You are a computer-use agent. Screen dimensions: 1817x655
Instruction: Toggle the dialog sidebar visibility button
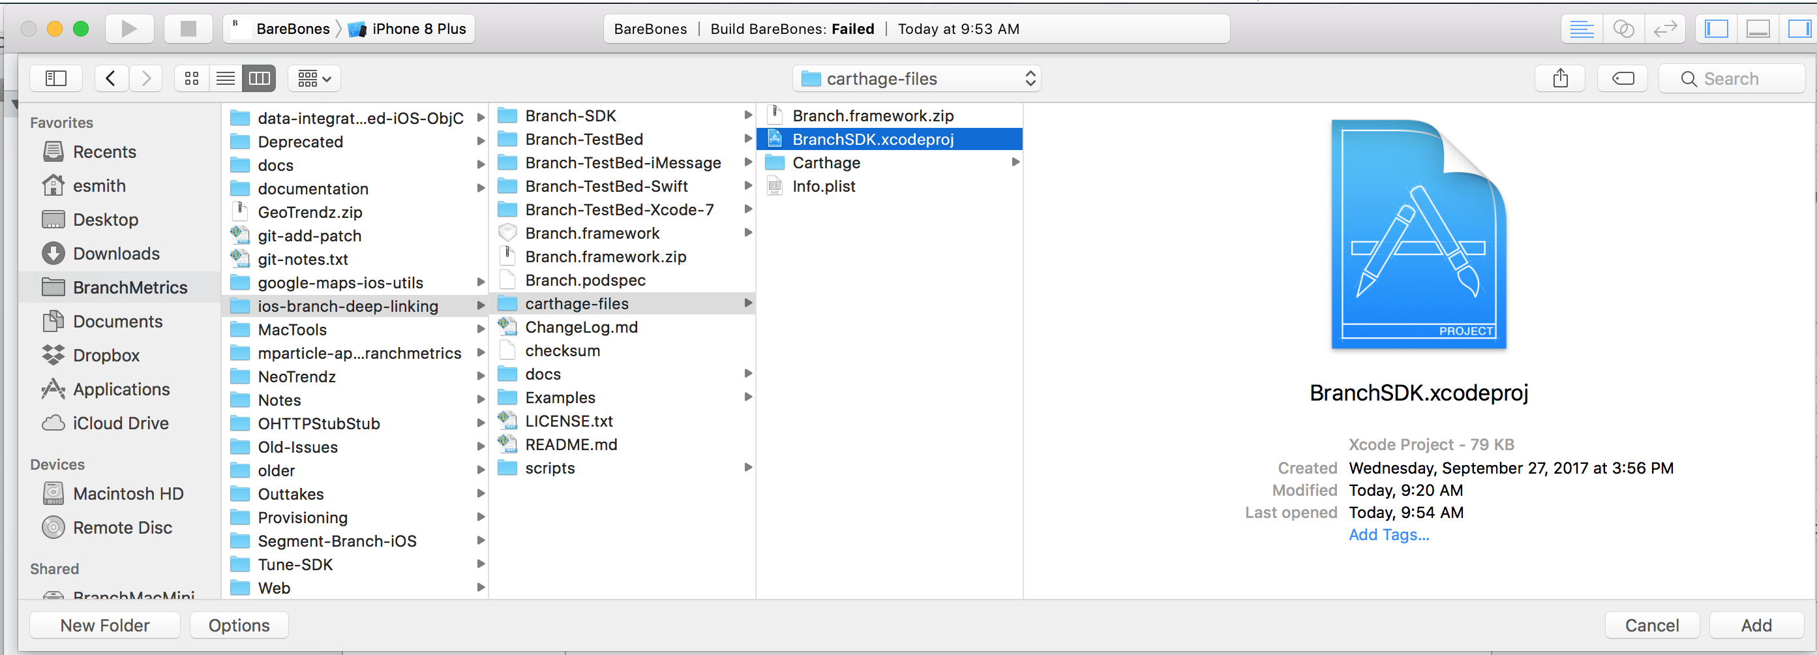pyautogui.click(x=55, y=78)
